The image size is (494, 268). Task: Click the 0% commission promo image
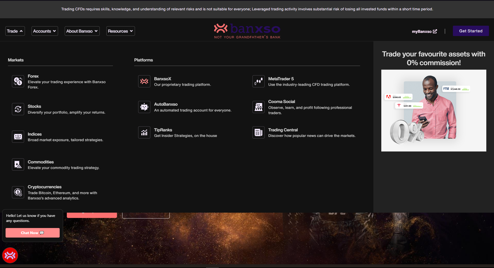click(x=434, y=110)
